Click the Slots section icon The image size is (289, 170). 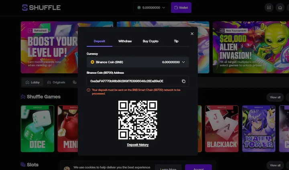coord(23,164)
